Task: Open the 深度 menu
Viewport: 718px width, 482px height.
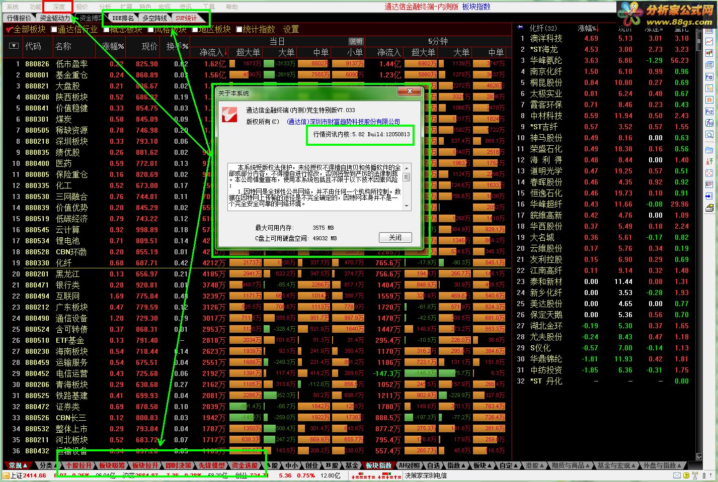Action: coord(58,7)
